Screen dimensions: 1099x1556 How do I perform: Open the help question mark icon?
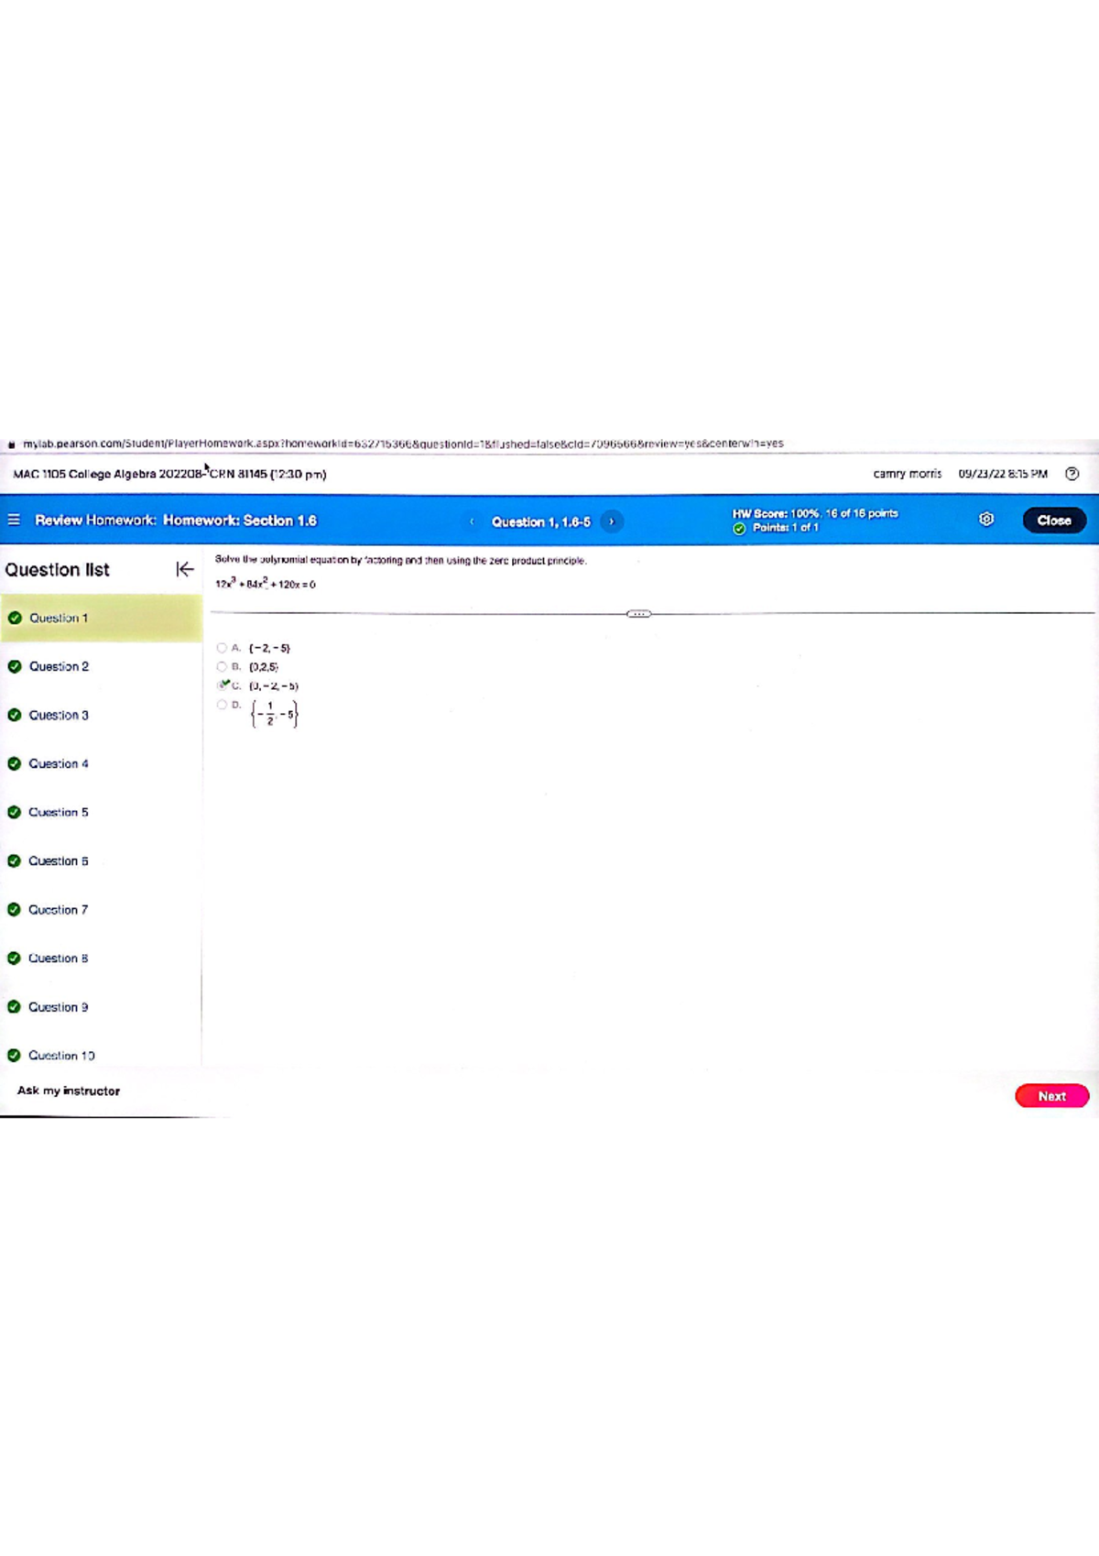point(1072,474)
